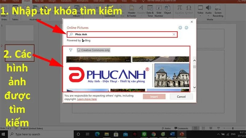This screenshot has height=138, width=246.
Task: Open the Mail app from the taskbar
Action: point(125,134)
